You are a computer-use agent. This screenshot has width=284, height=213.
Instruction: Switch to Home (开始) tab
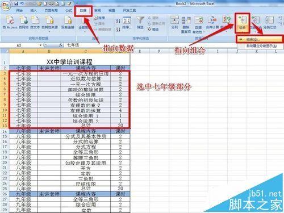tap(19, 10)
